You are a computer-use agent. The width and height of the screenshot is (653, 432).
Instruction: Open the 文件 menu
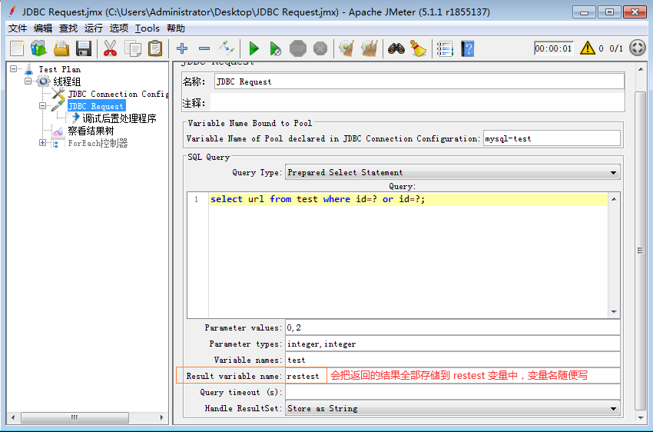(18, 28)
